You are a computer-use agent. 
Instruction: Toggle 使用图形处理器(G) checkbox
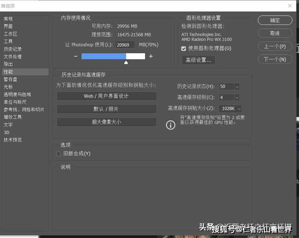(184, 49)
